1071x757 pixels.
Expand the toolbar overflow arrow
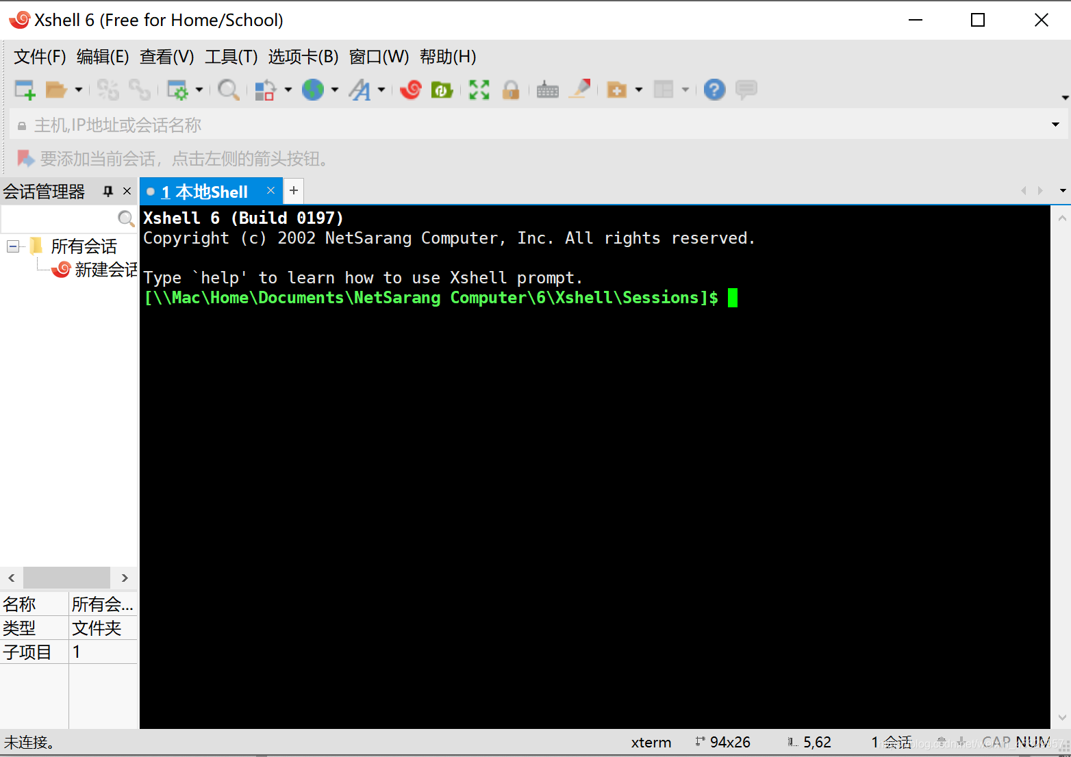pyautogui.click(x=1065, y=98)
